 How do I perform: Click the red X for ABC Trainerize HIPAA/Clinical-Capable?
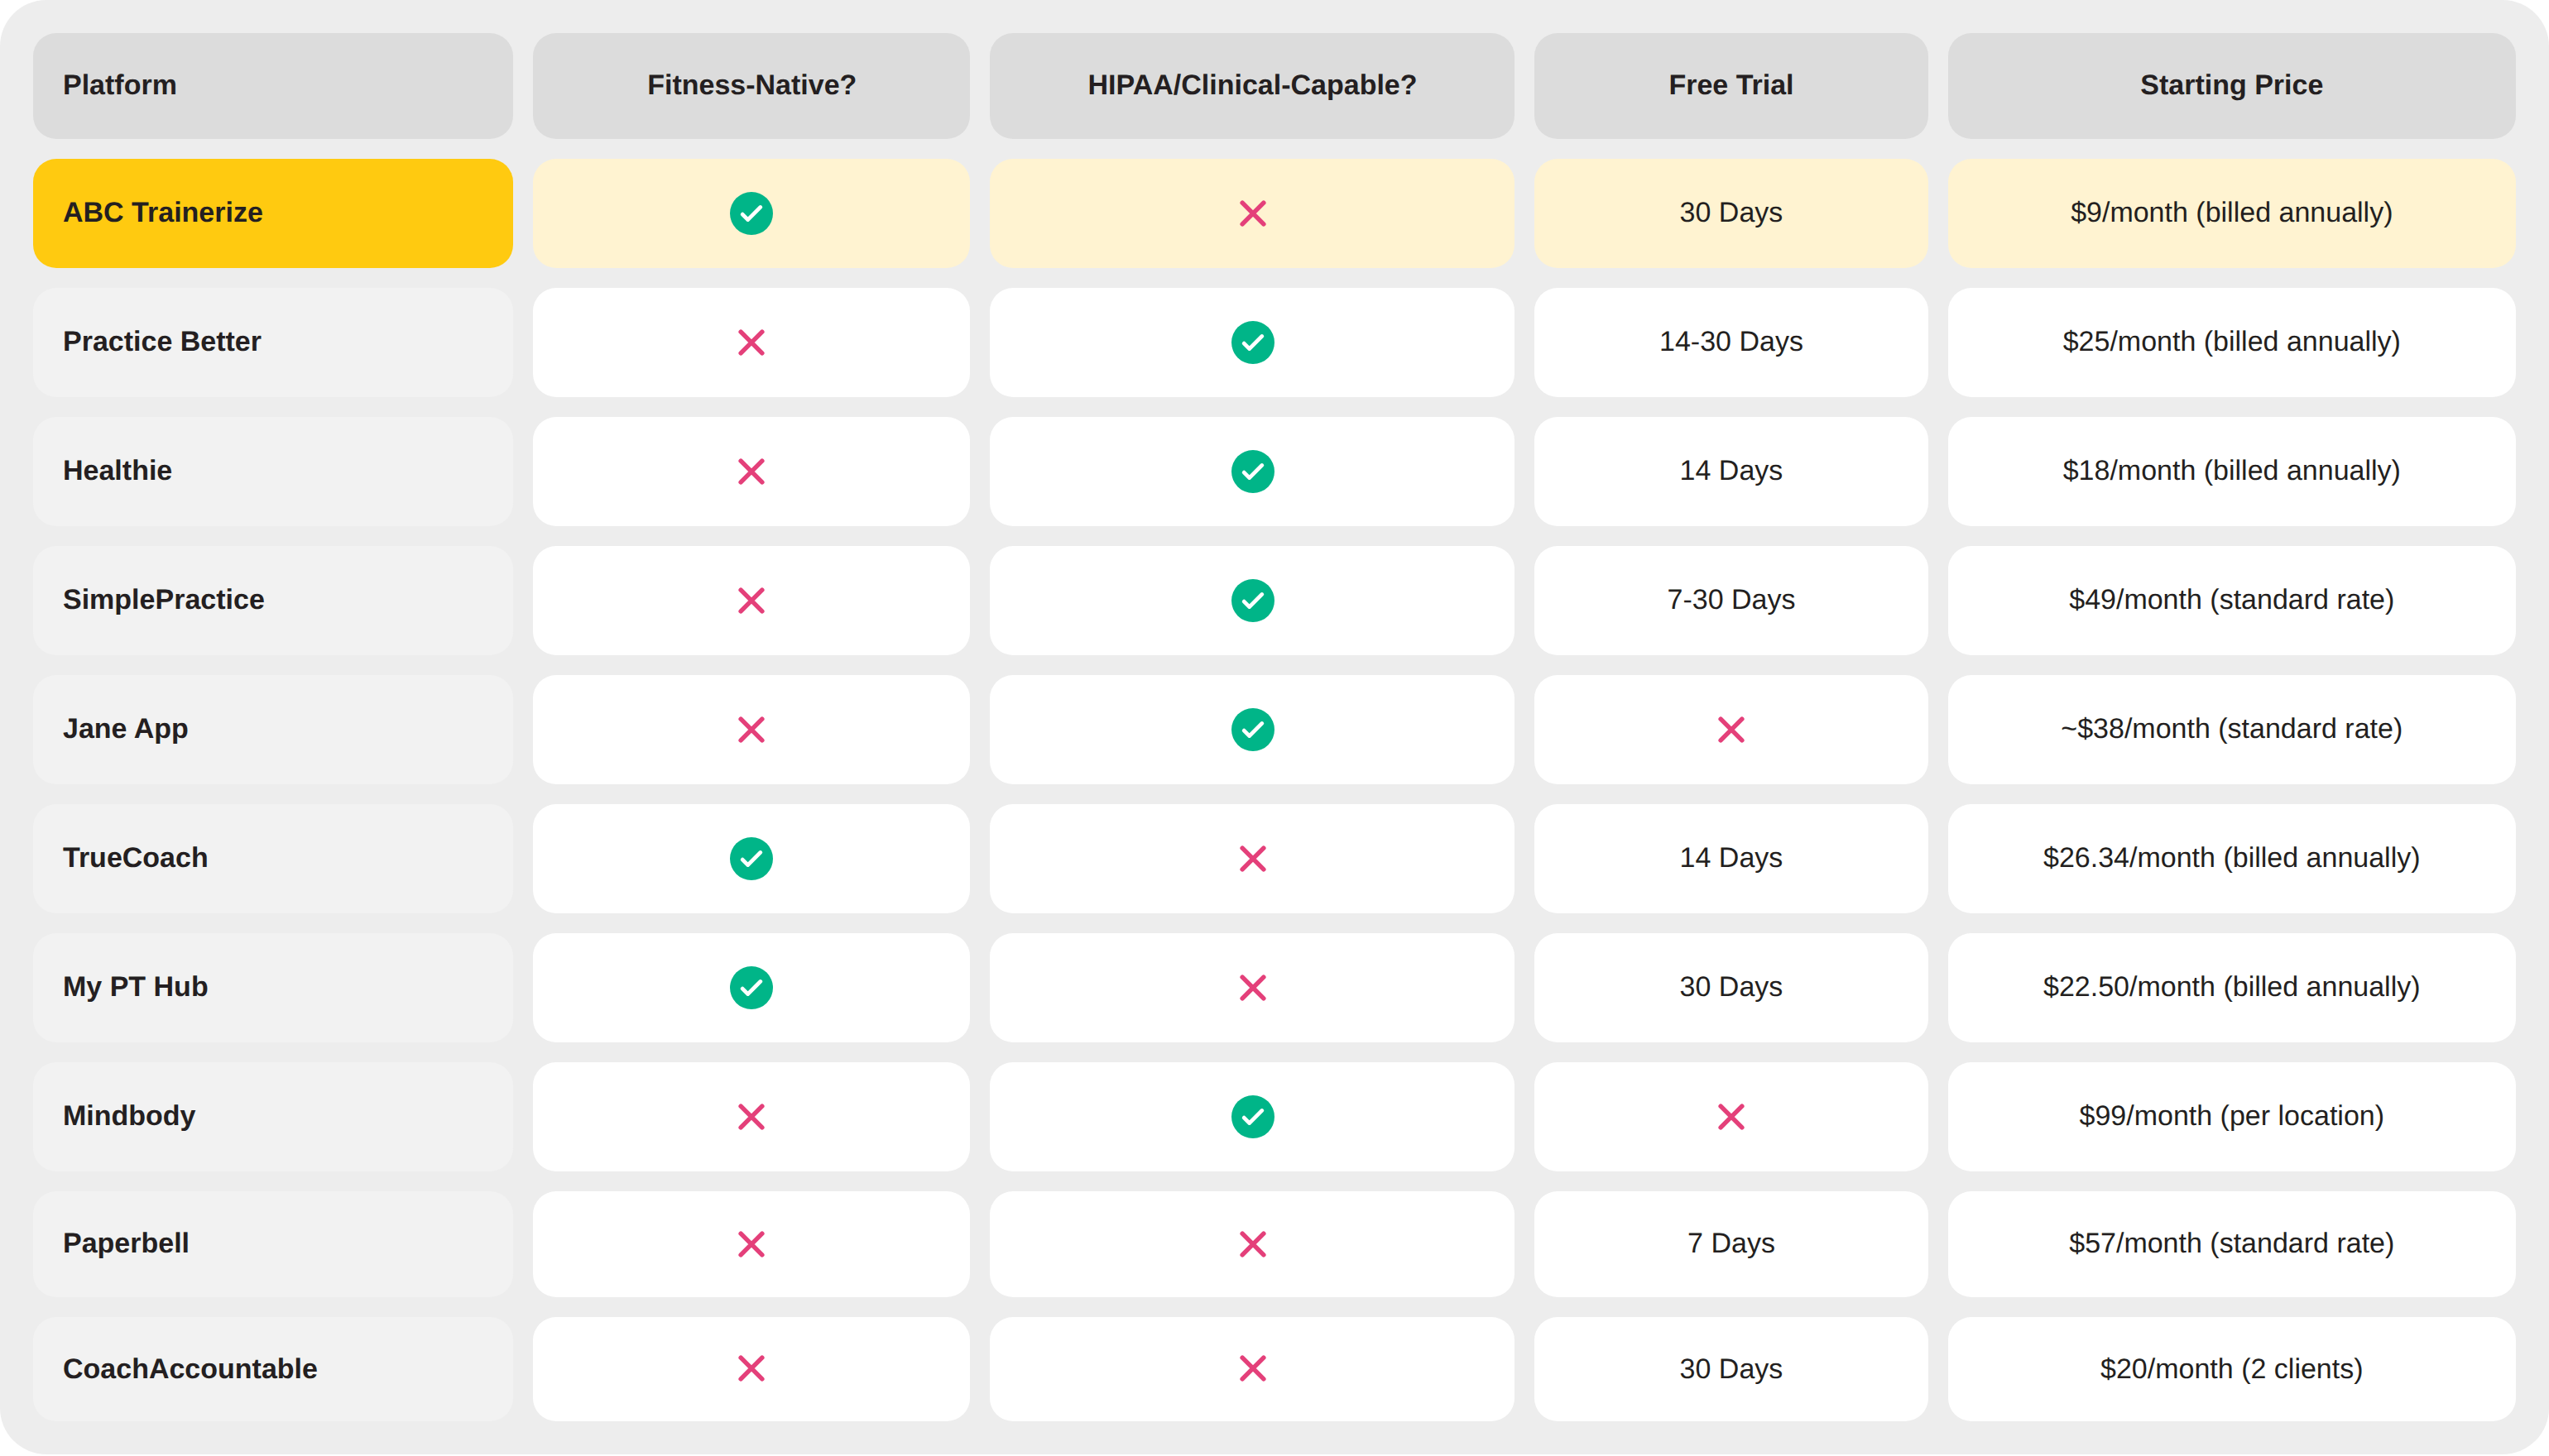(1252, 213)
